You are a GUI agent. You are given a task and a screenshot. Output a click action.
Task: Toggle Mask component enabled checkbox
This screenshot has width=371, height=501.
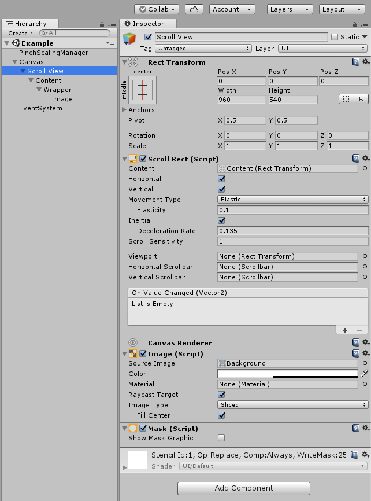pos(143,429)
